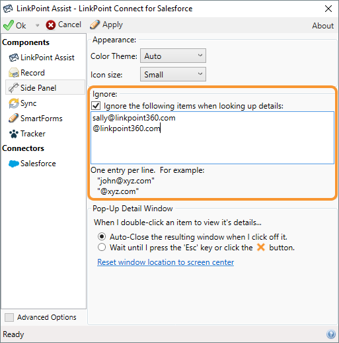Image resolution: width=339 pixels, height=343 pixels.
Task: Click the green Ok checkmark icon
Action: point(9,25)
